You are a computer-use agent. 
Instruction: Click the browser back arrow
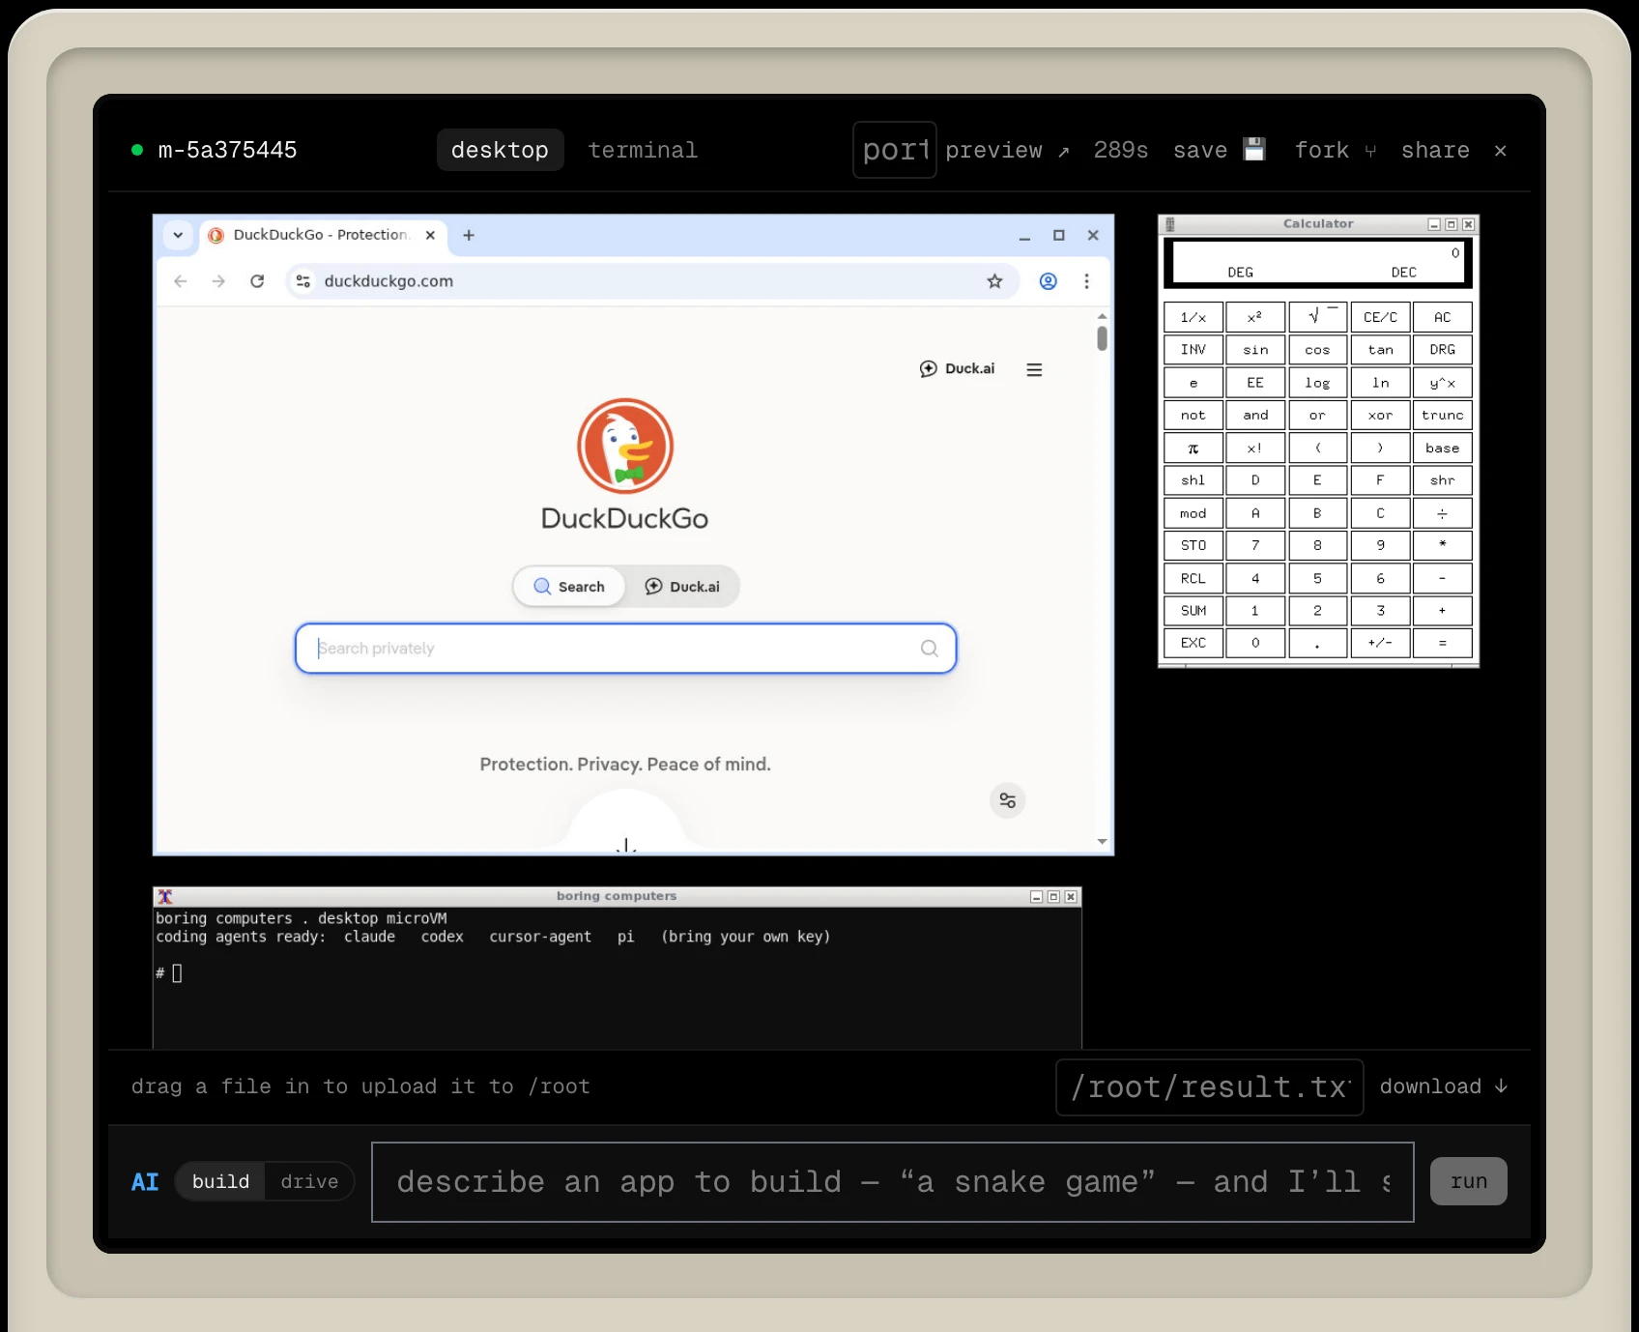tap(181, 281)
